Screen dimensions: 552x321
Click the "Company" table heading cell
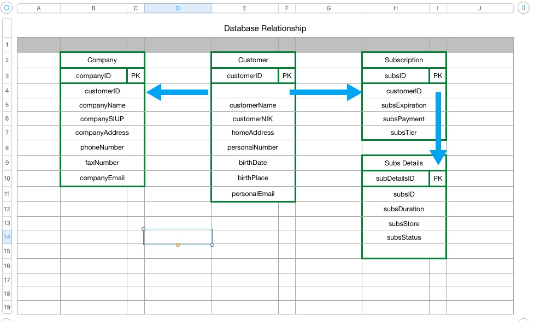tap(102, 60)
